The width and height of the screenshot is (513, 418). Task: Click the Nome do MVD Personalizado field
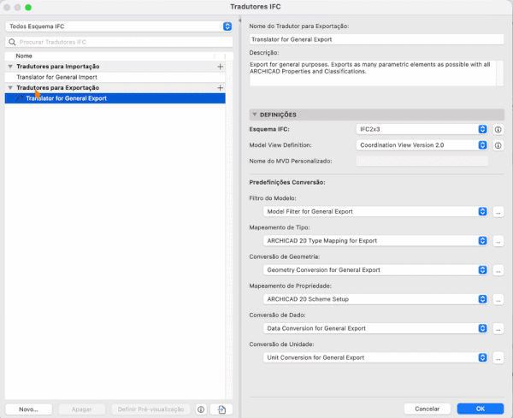pos(422,161)
